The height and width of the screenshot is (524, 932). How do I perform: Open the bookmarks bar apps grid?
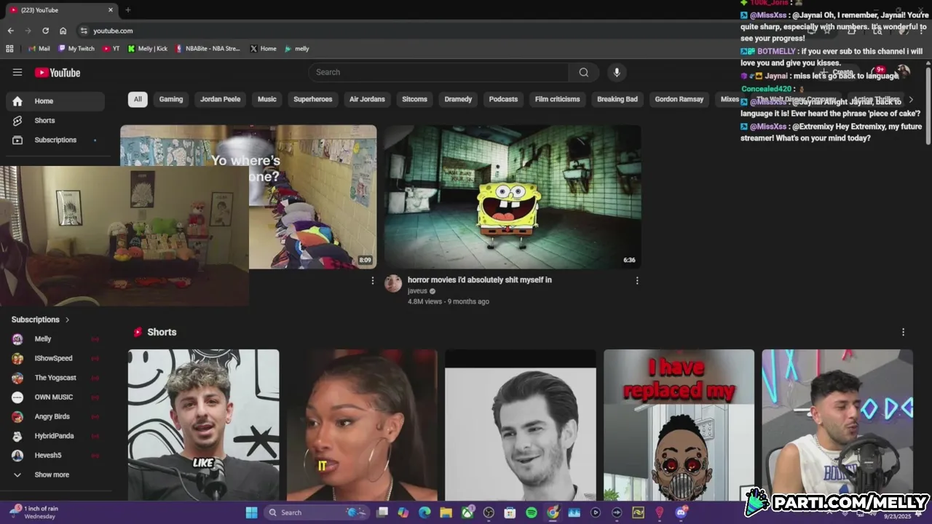[x=9, y=49]
